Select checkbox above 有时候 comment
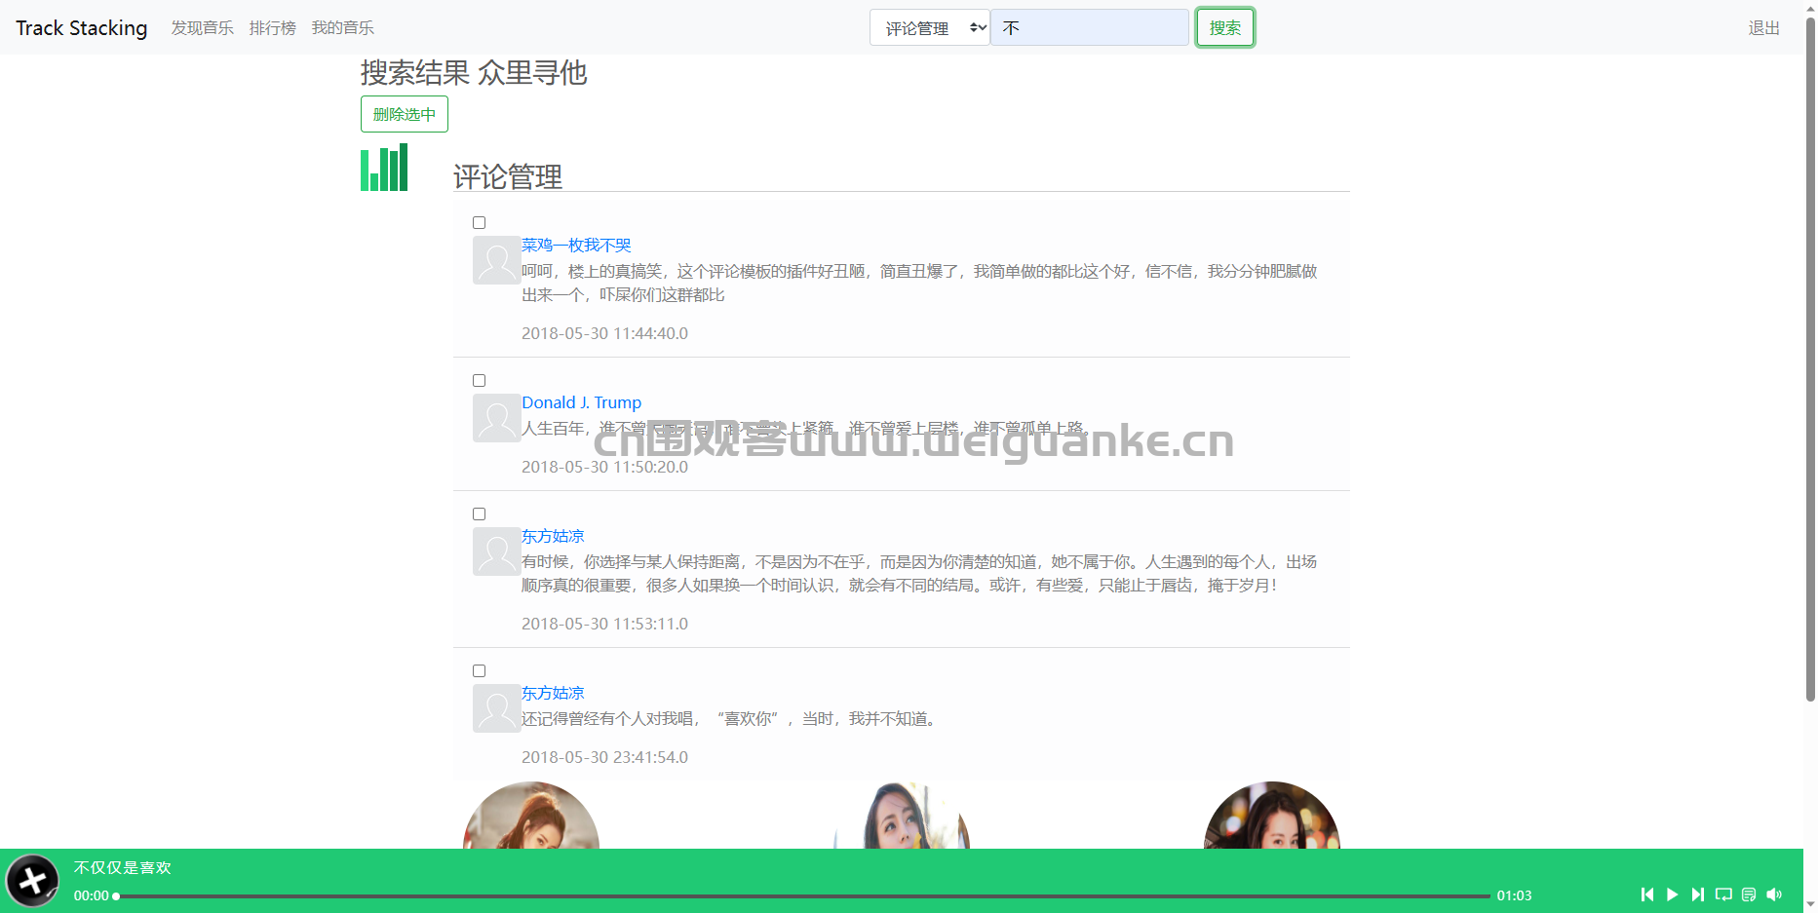Viewport: 1818px width, 913px height. point(479,514)
